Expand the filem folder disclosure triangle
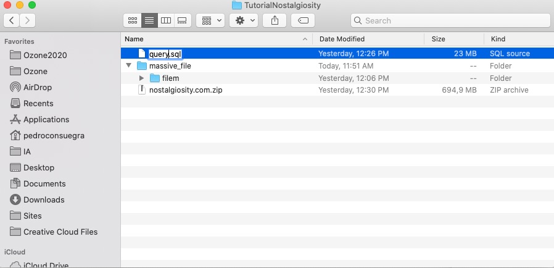This screenshot has height=268, width=554. pyautogui.click(x=141, y=78)
